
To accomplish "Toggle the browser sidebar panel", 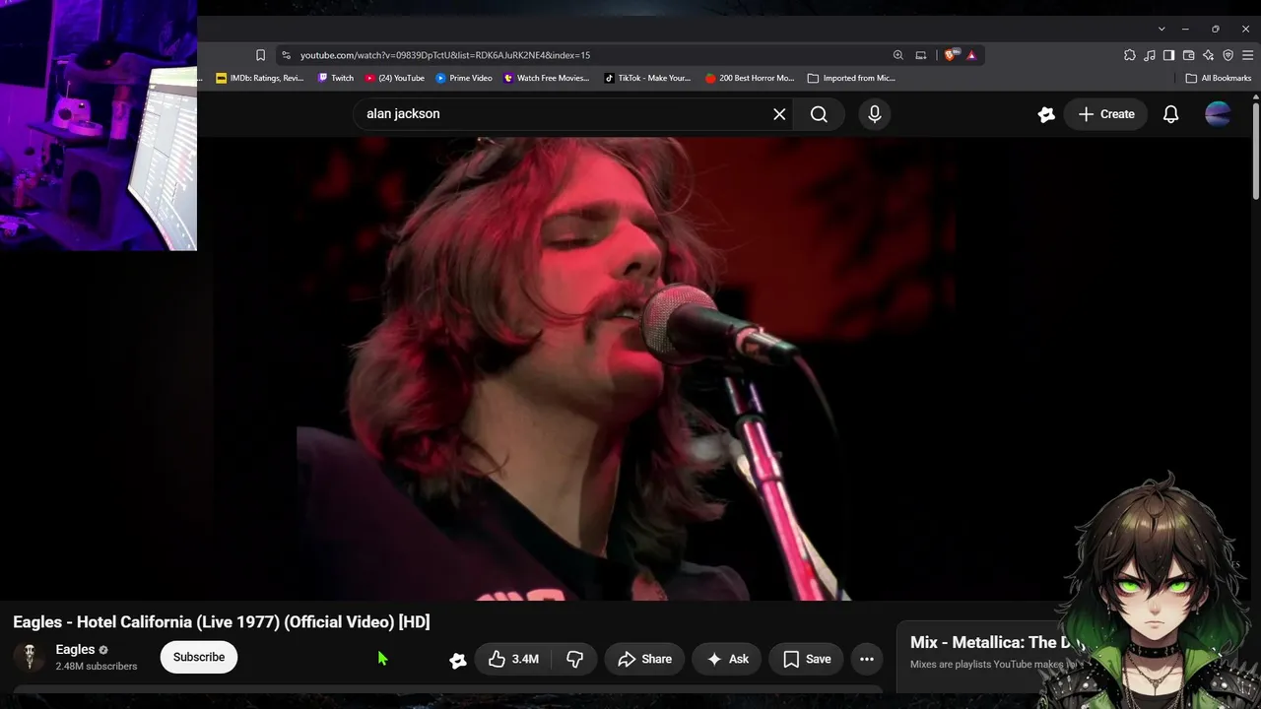I will (1168, 55).
